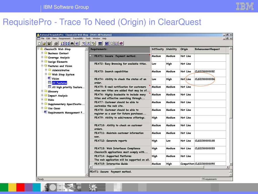Click the EnhancementRequest column header
Screen dimensions: 258x194
210,50
